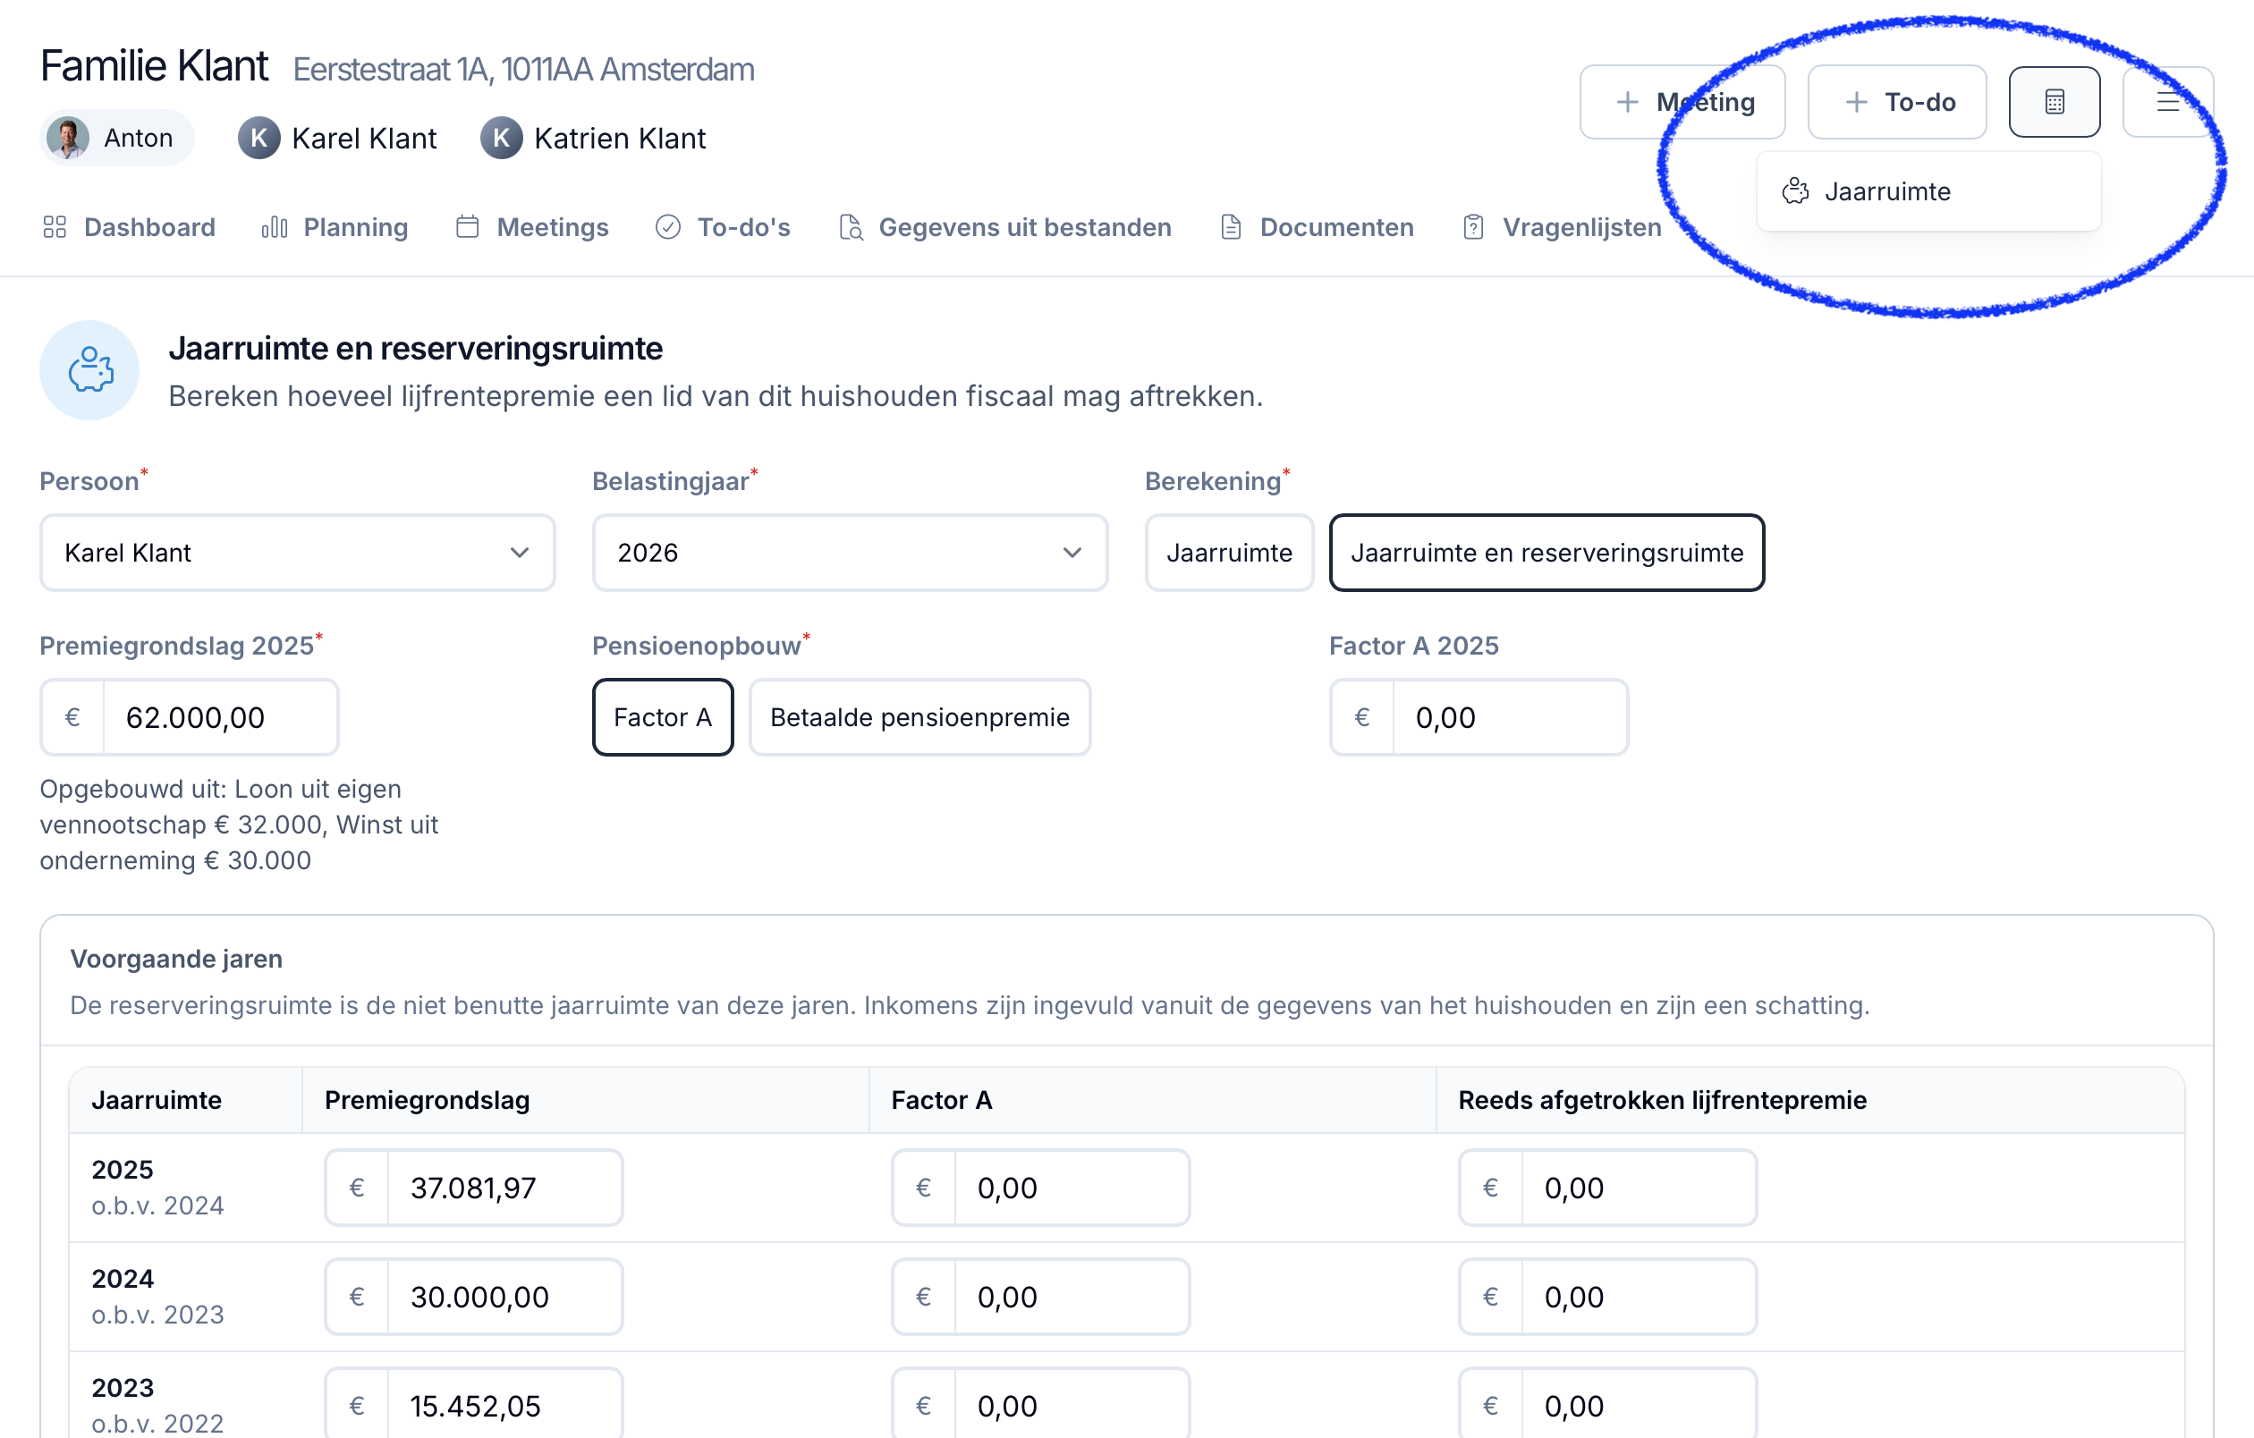The width and height of the screenshot is (2254, 1438).
Task: Open the Dashboard tab
Action: pyautogui.click(x=129, y=227)
